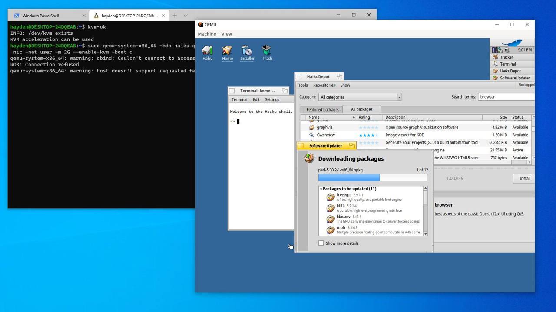Click the Install button in HaikuDepot
The height and width of the screenshot is (312, 556).
click(524, 178)
